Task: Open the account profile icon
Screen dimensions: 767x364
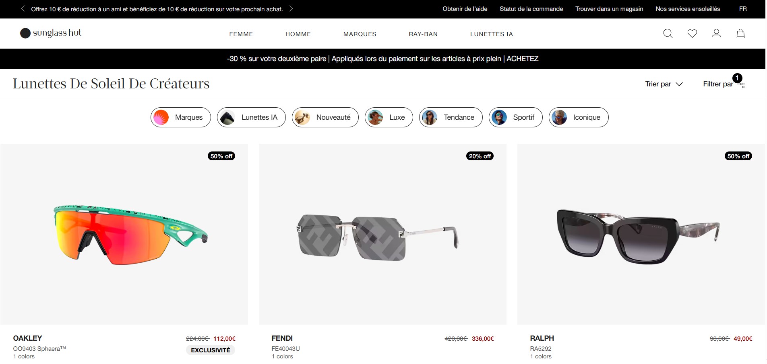Action: (717, 34)
